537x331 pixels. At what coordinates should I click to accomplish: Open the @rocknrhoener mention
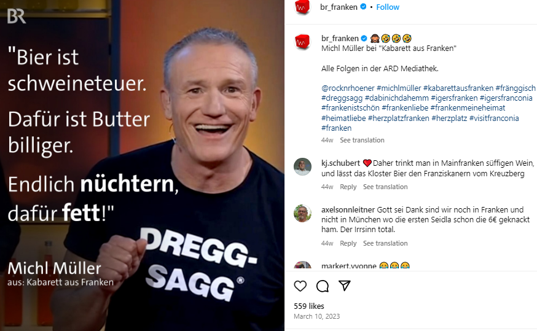coord(348,88)
